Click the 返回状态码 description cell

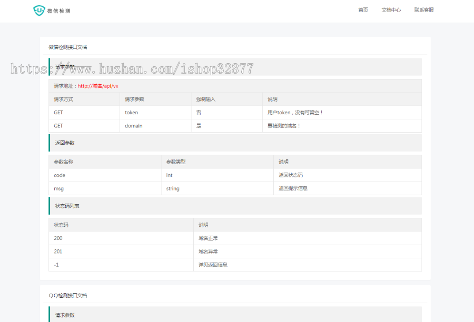(x=348, y=175)
